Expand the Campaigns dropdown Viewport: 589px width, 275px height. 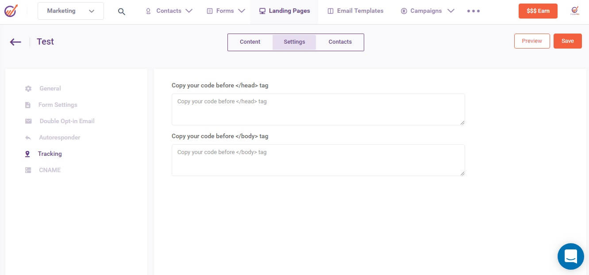click(451, 11)
